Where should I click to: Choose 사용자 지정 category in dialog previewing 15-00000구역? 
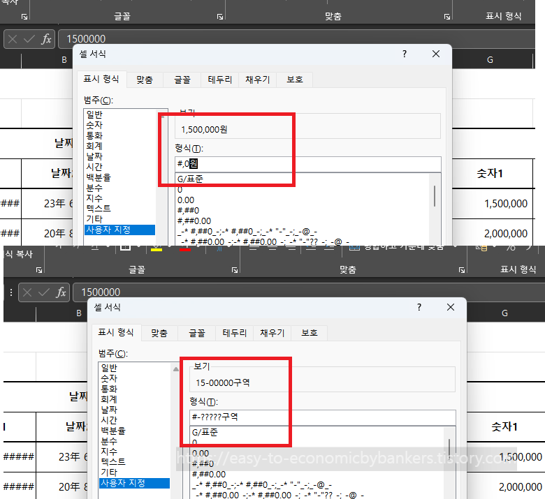click(x=134, y=483)
